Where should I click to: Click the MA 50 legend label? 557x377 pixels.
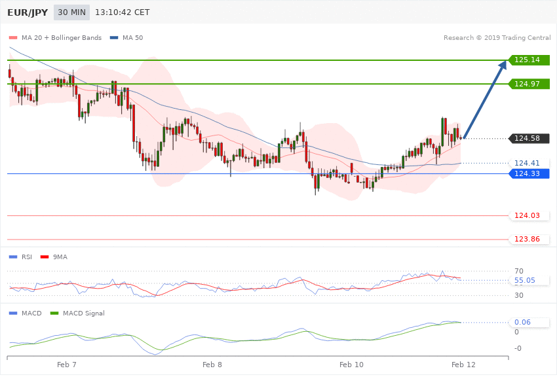click(x=133, y=37)
